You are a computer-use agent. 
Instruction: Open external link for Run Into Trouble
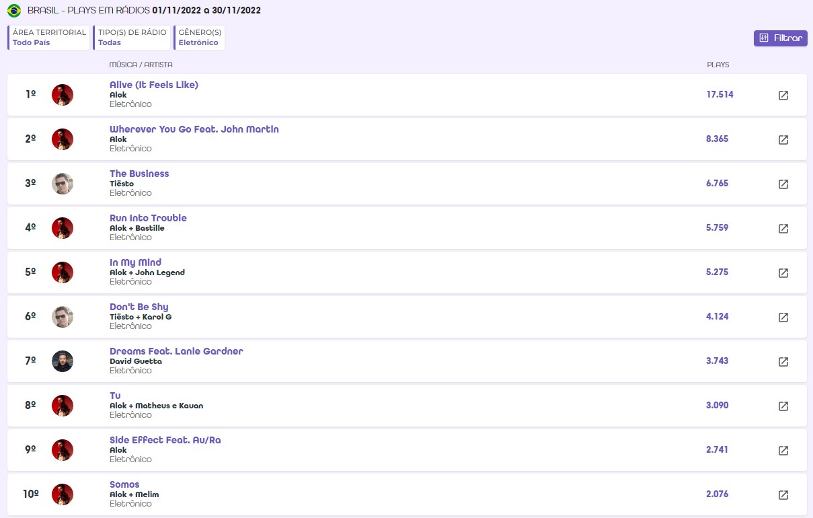783,229
